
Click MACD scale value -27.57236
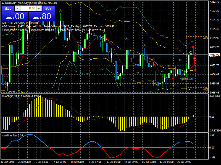[x=215, y=130]
